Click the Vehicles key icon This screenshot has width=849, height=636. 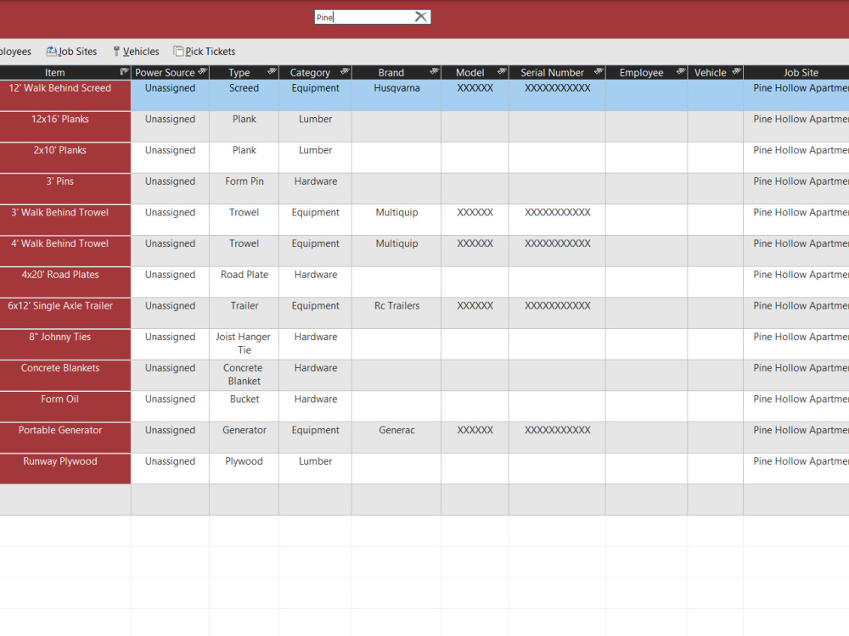click(x=115, y=52)
